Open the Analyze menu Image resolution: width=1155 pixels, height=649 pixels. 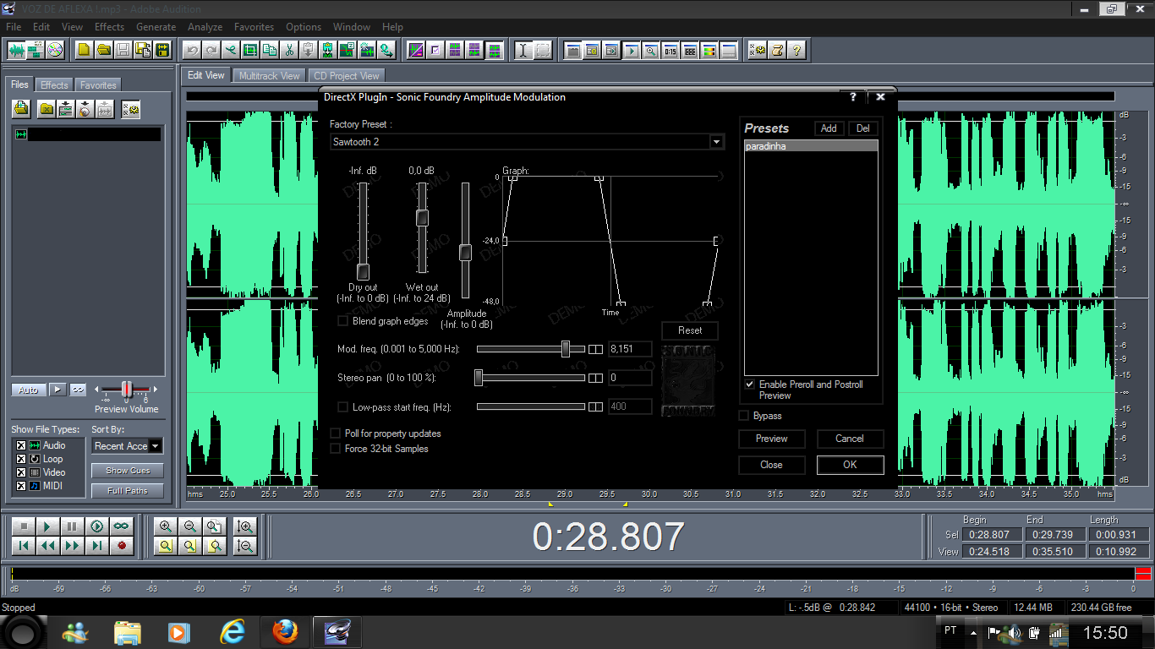[205, 27]
